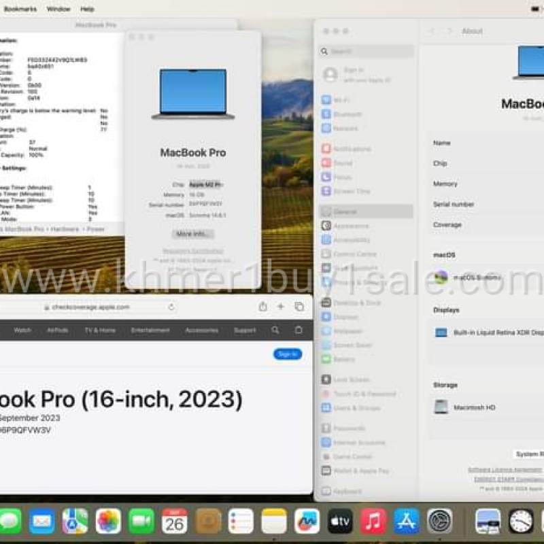Screen dimensions: 544x544
Task: Launch FaceTime from the Dock
Action: coord(141,521)
